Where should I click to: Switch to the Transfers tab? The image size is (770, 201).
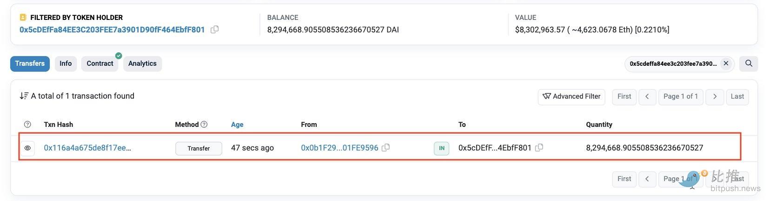(x=30, y=63)
